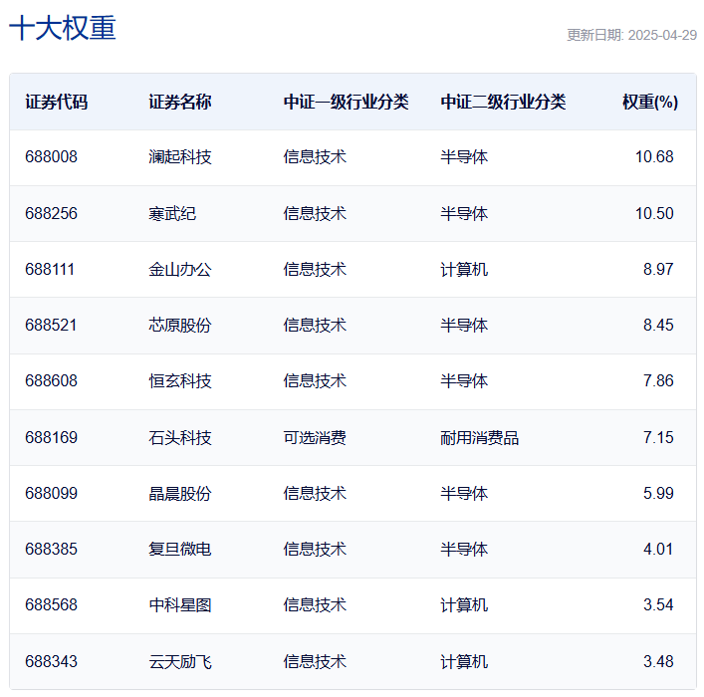The image size is (704, 697).
Task: Click the 更新日期 2025-04-29 text
Action: (631, 35)
